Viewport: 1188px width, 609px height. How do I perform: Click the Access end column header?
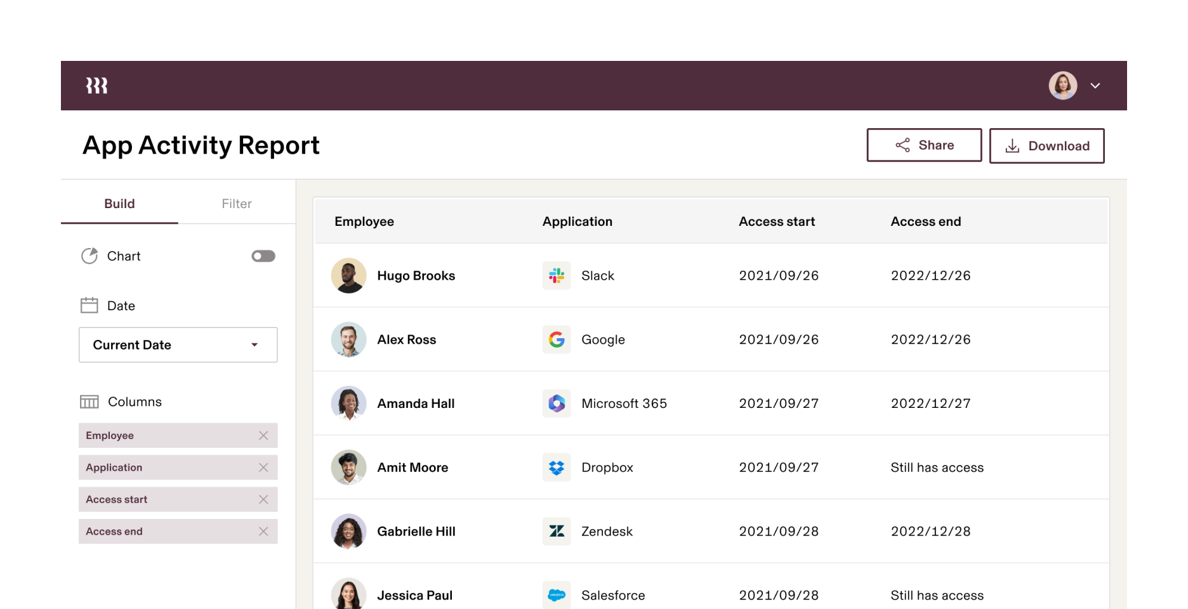point(926,221)
